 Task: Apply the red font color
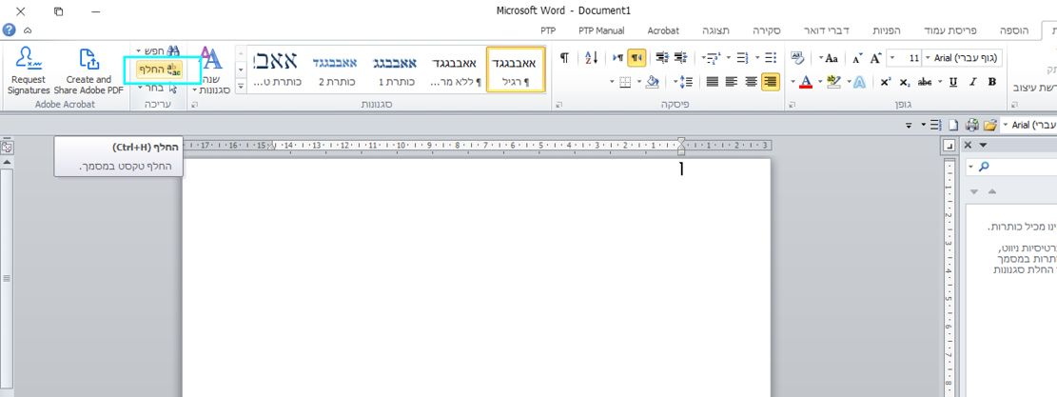coord(805,82)
